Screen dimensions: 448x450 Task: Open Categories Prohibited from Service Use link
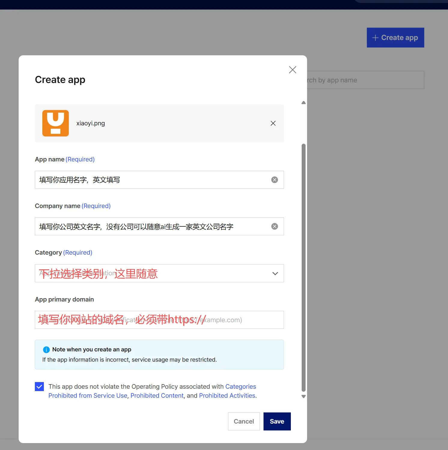coord(87,396)
